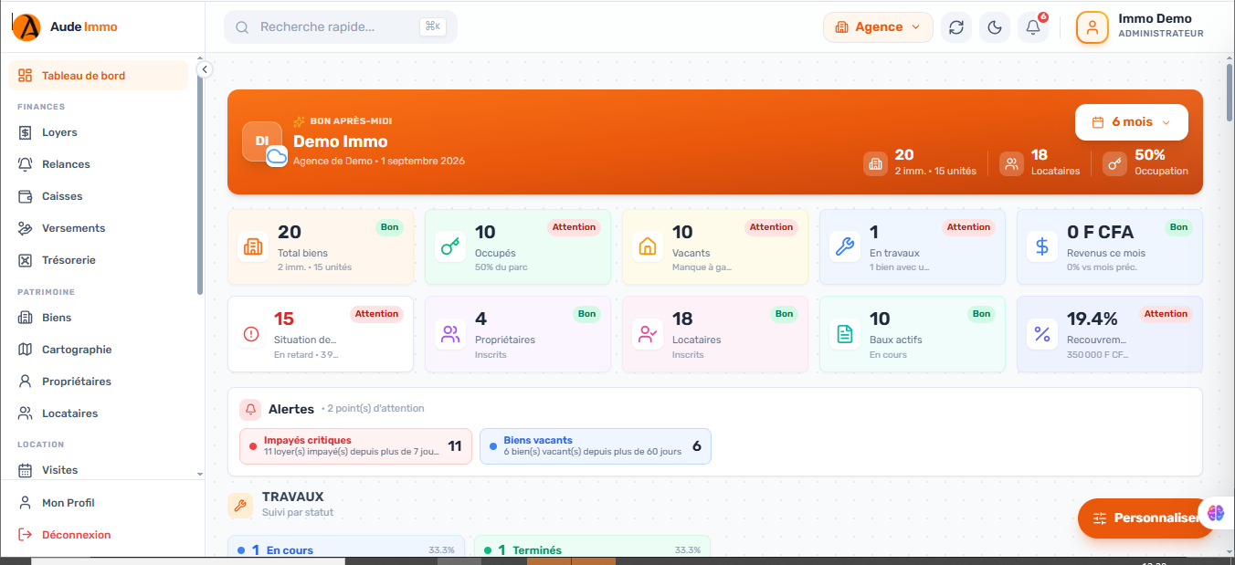Click the Vacants house icon
1235x565 pixels.
pos(648,246)
